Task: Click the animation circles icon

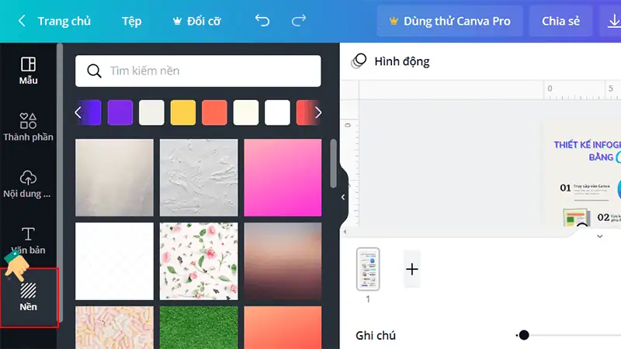Action: coord(359,61)
